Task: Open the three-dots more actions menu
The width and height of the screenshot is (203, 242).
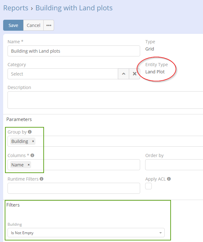Action: (x=49, y=25)
